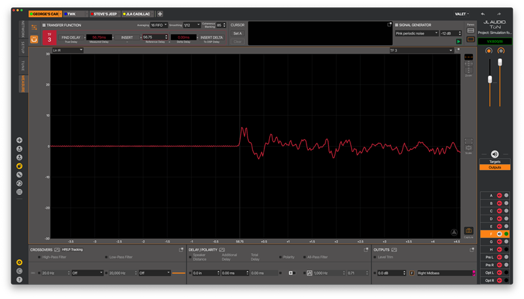Pop out the Delay / Polarity panel
This screenshot has height=299, width=524.
[366, 250]
